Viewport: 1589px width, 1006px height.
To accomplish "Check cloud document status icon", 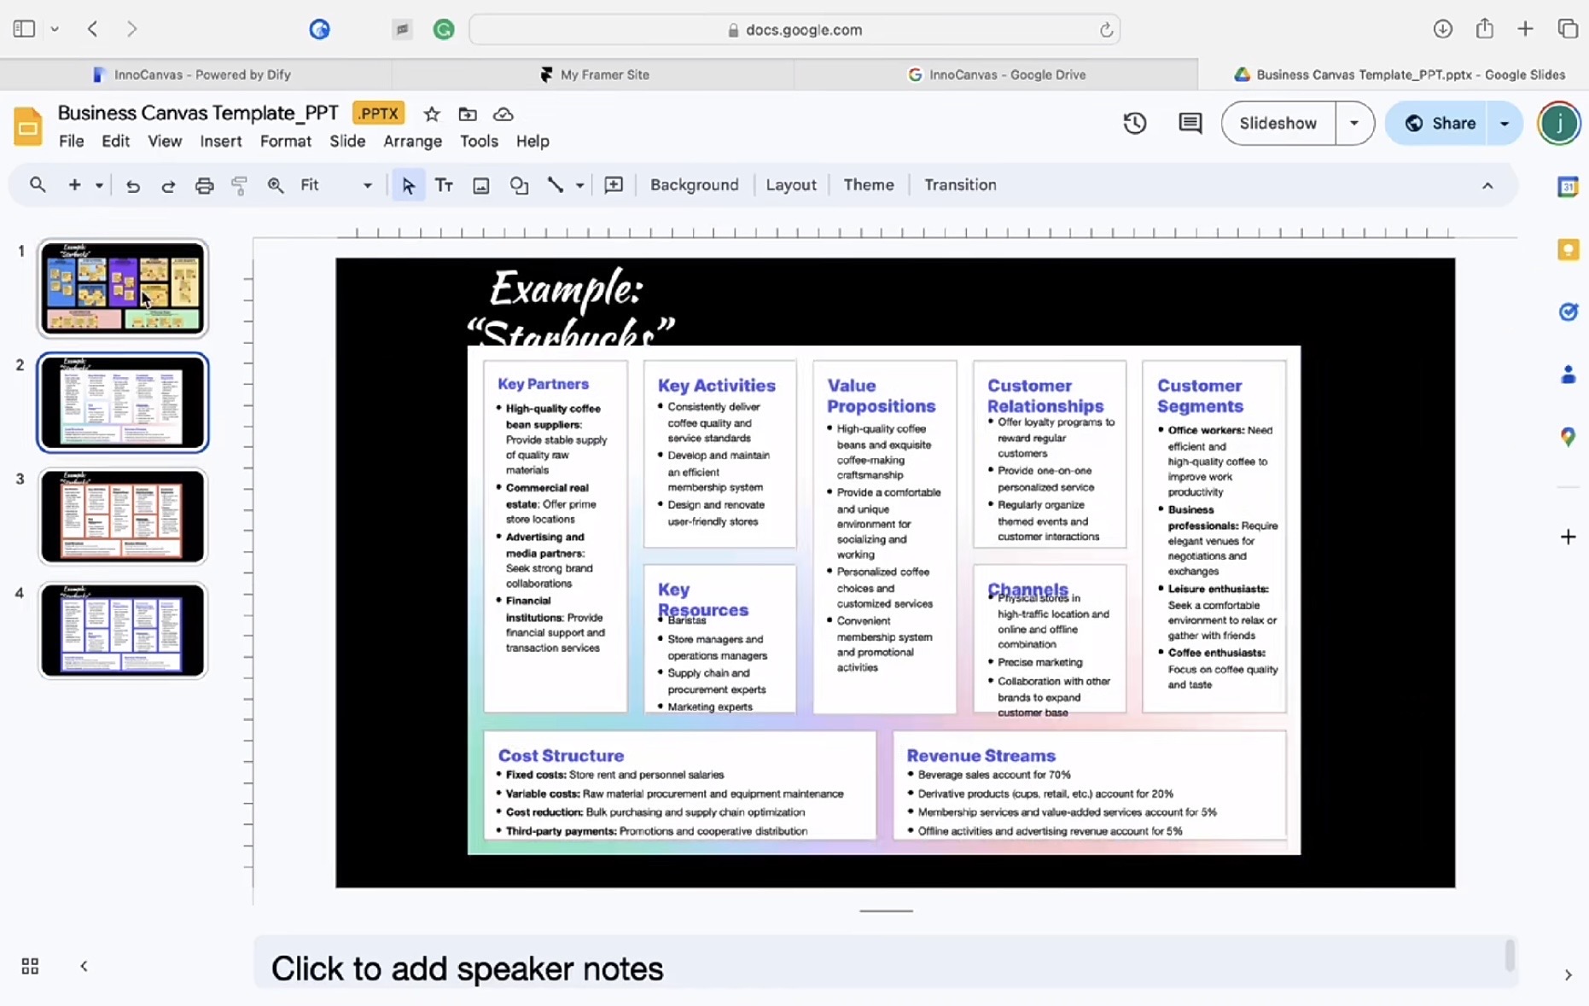I will (503, 113).
